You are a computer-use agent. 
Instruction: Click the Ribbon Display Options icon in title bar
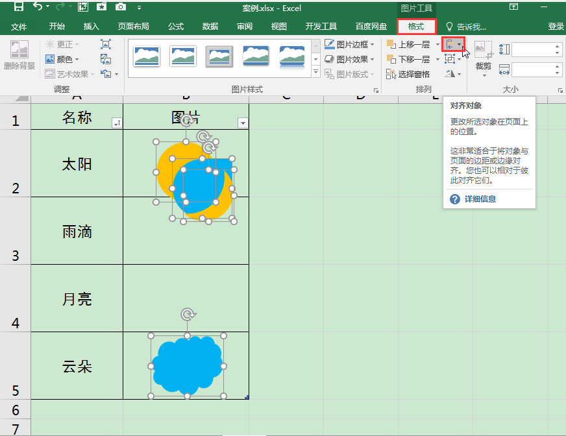[513, 6]
